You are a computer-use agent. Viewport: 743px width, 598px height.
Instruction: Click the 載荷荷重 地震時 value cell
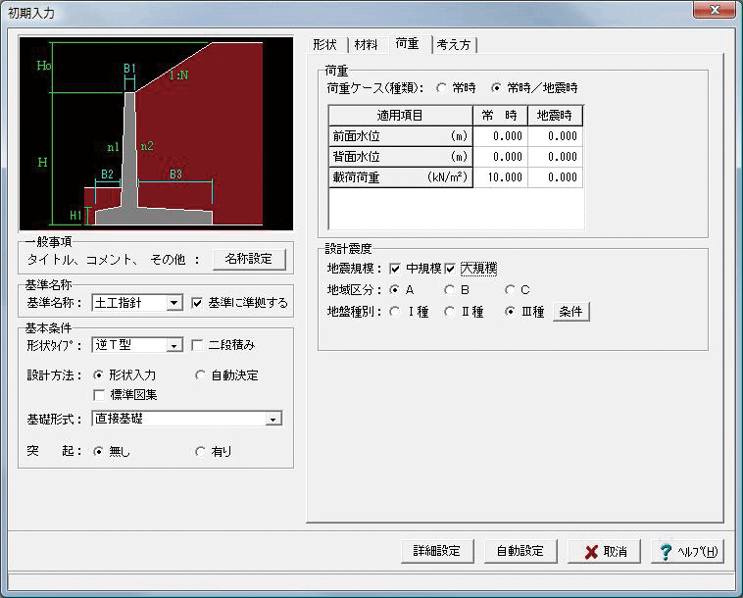[x=556, y=177]
